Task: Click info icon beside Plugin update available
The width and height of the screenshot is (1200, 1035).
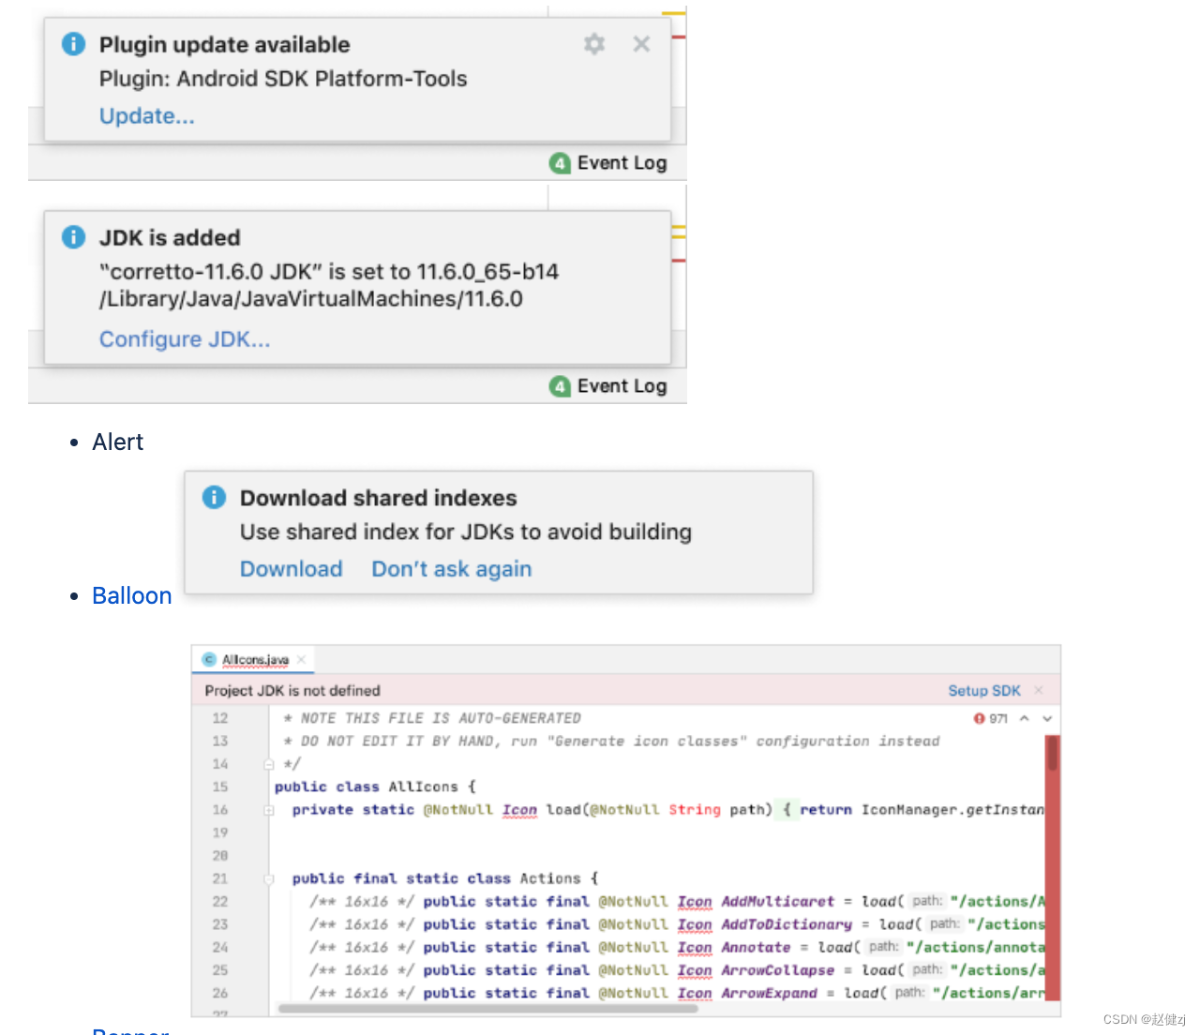Action: coord(73,44)
